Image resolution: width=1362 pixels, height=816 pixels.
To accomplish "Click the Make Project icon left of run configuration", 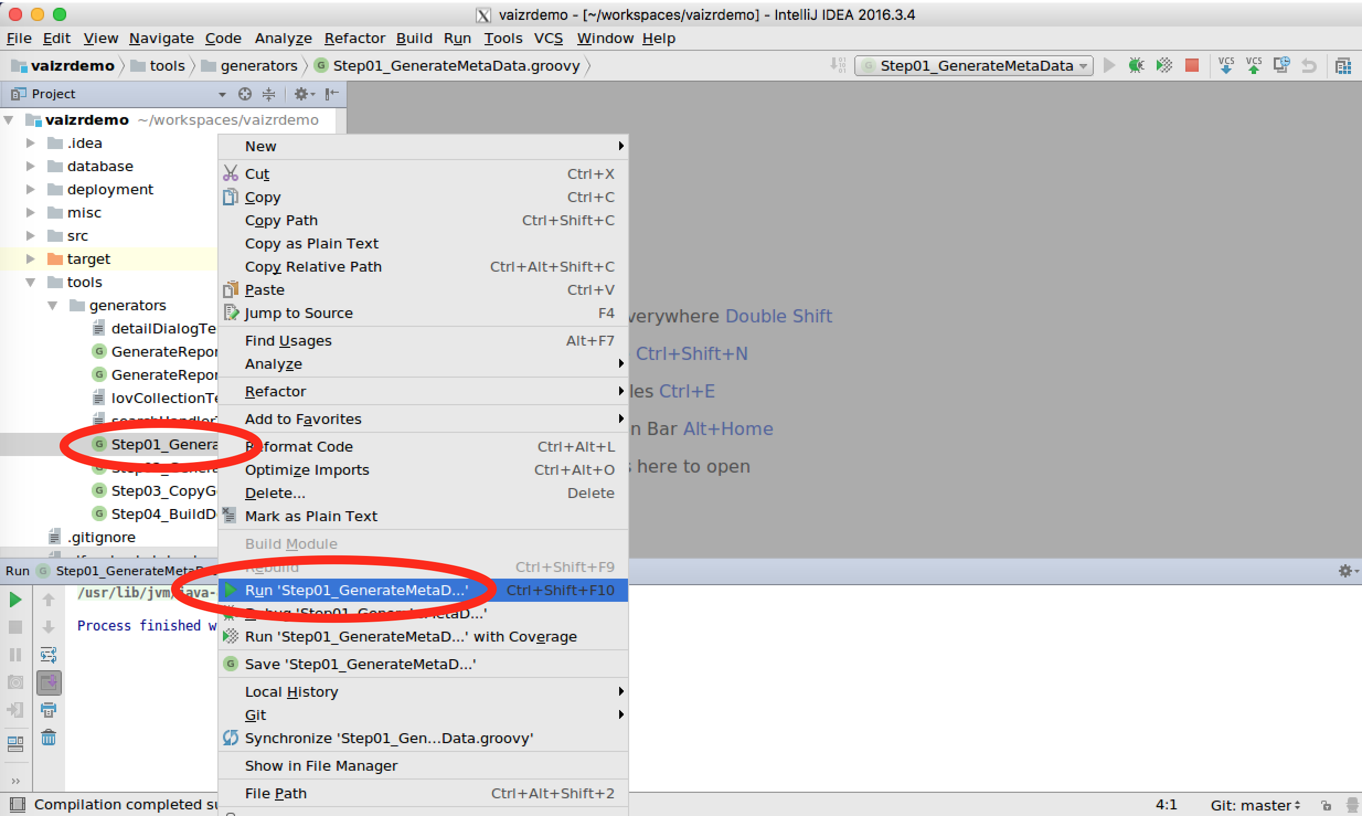I will click(838, 66).
